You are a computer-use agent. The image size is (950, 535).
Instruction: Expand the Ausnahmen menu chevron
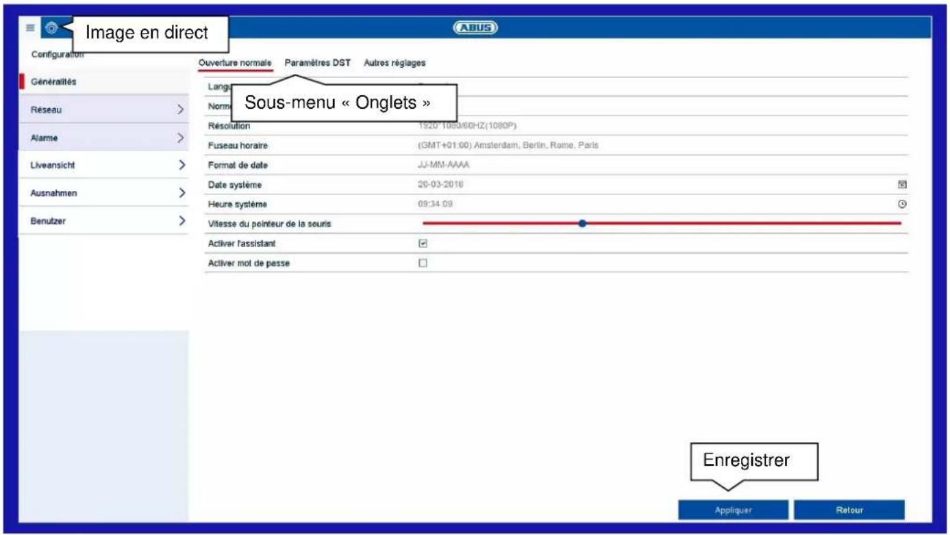click(x=182, y=193)
